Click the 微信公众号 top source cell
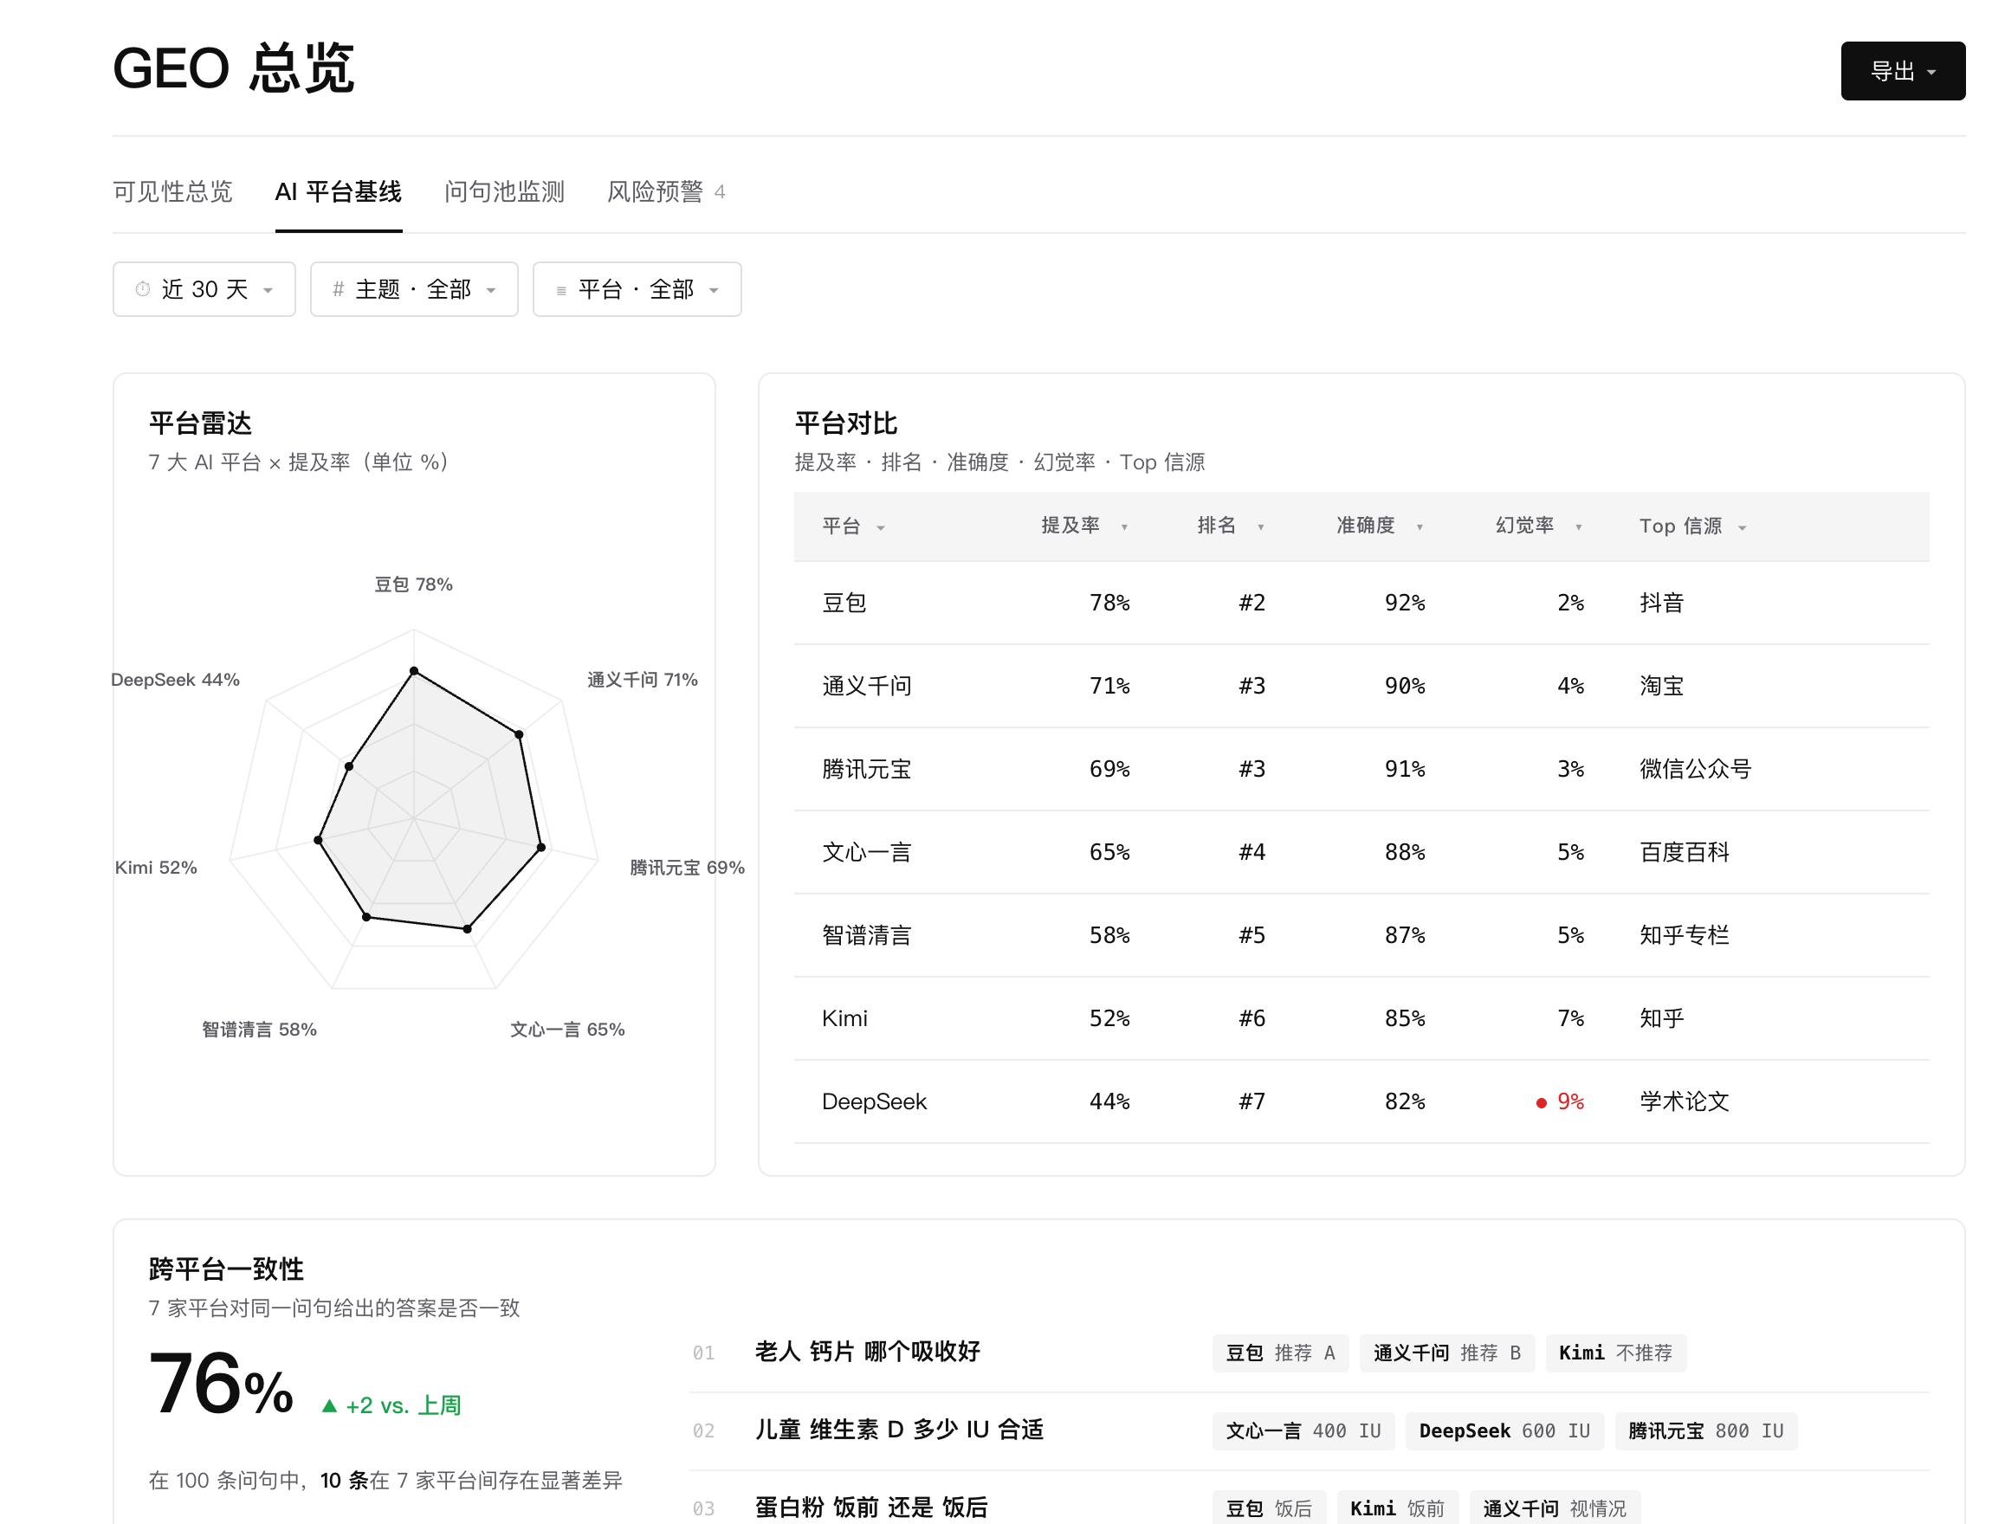Image resolution: width=1992 pixels, height=1524 pixels. click(1694, 769)
